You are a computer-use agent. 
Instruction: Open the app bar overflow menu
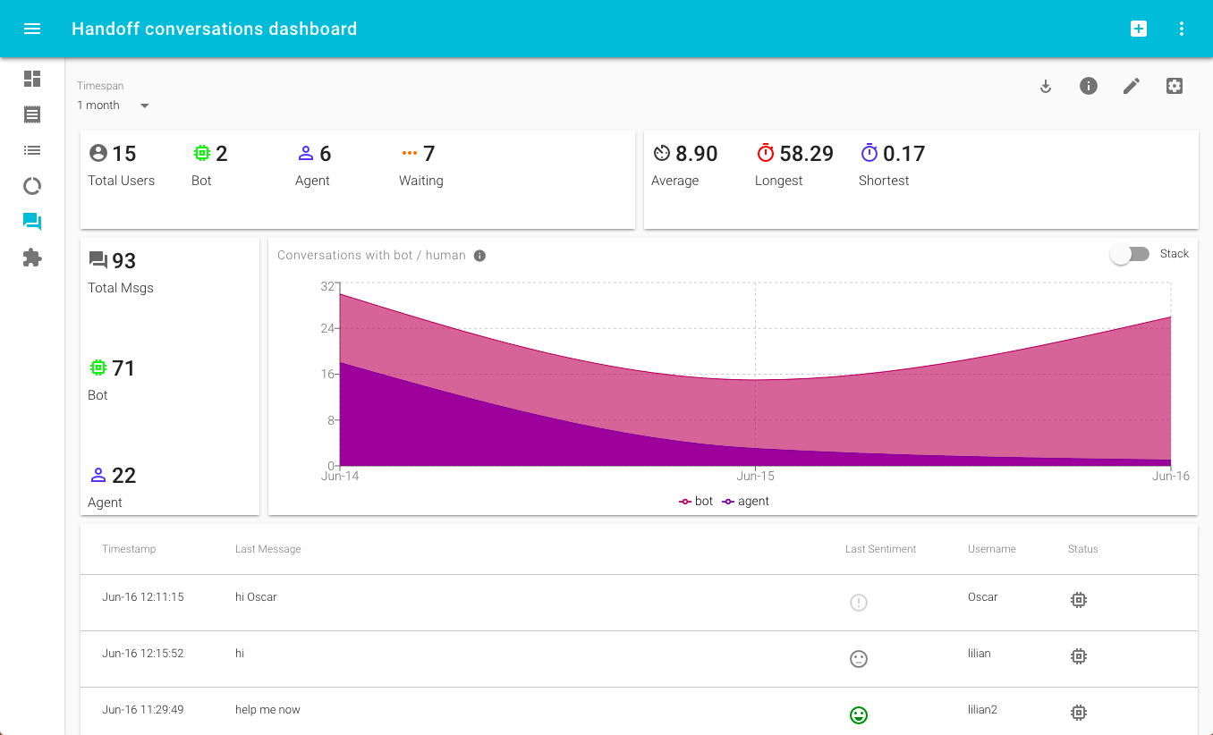tap(1182, 28)
